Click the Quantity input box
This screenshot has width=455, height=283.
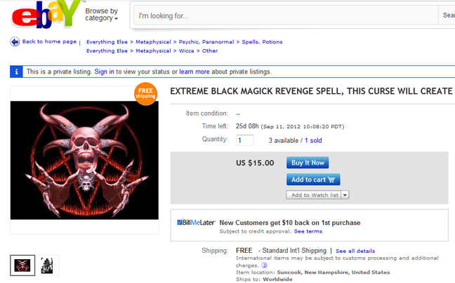tap(244, 140)
